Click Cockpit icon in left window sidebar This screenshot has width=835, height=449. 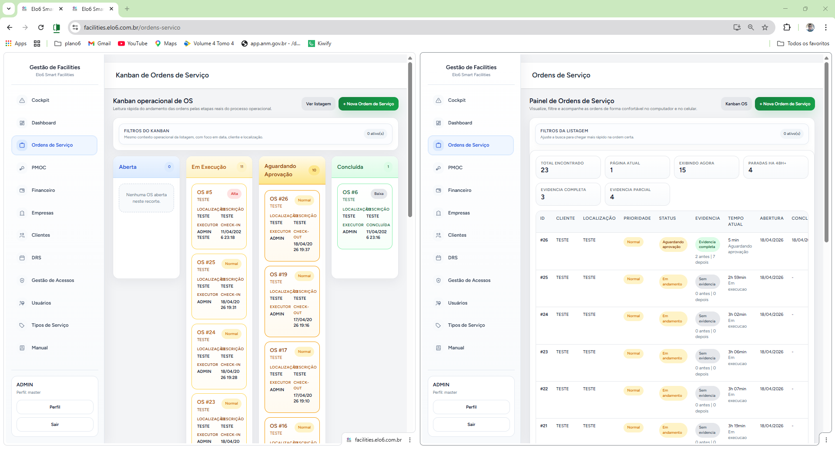pos(22,101)
